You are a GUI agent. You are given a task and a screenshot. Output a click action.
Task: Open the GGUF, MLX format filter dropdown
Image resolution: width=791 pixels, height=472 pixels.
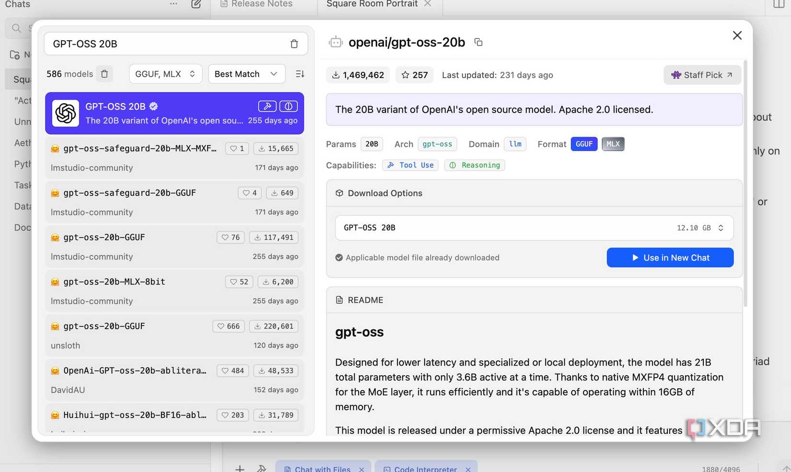click(165, 74)
